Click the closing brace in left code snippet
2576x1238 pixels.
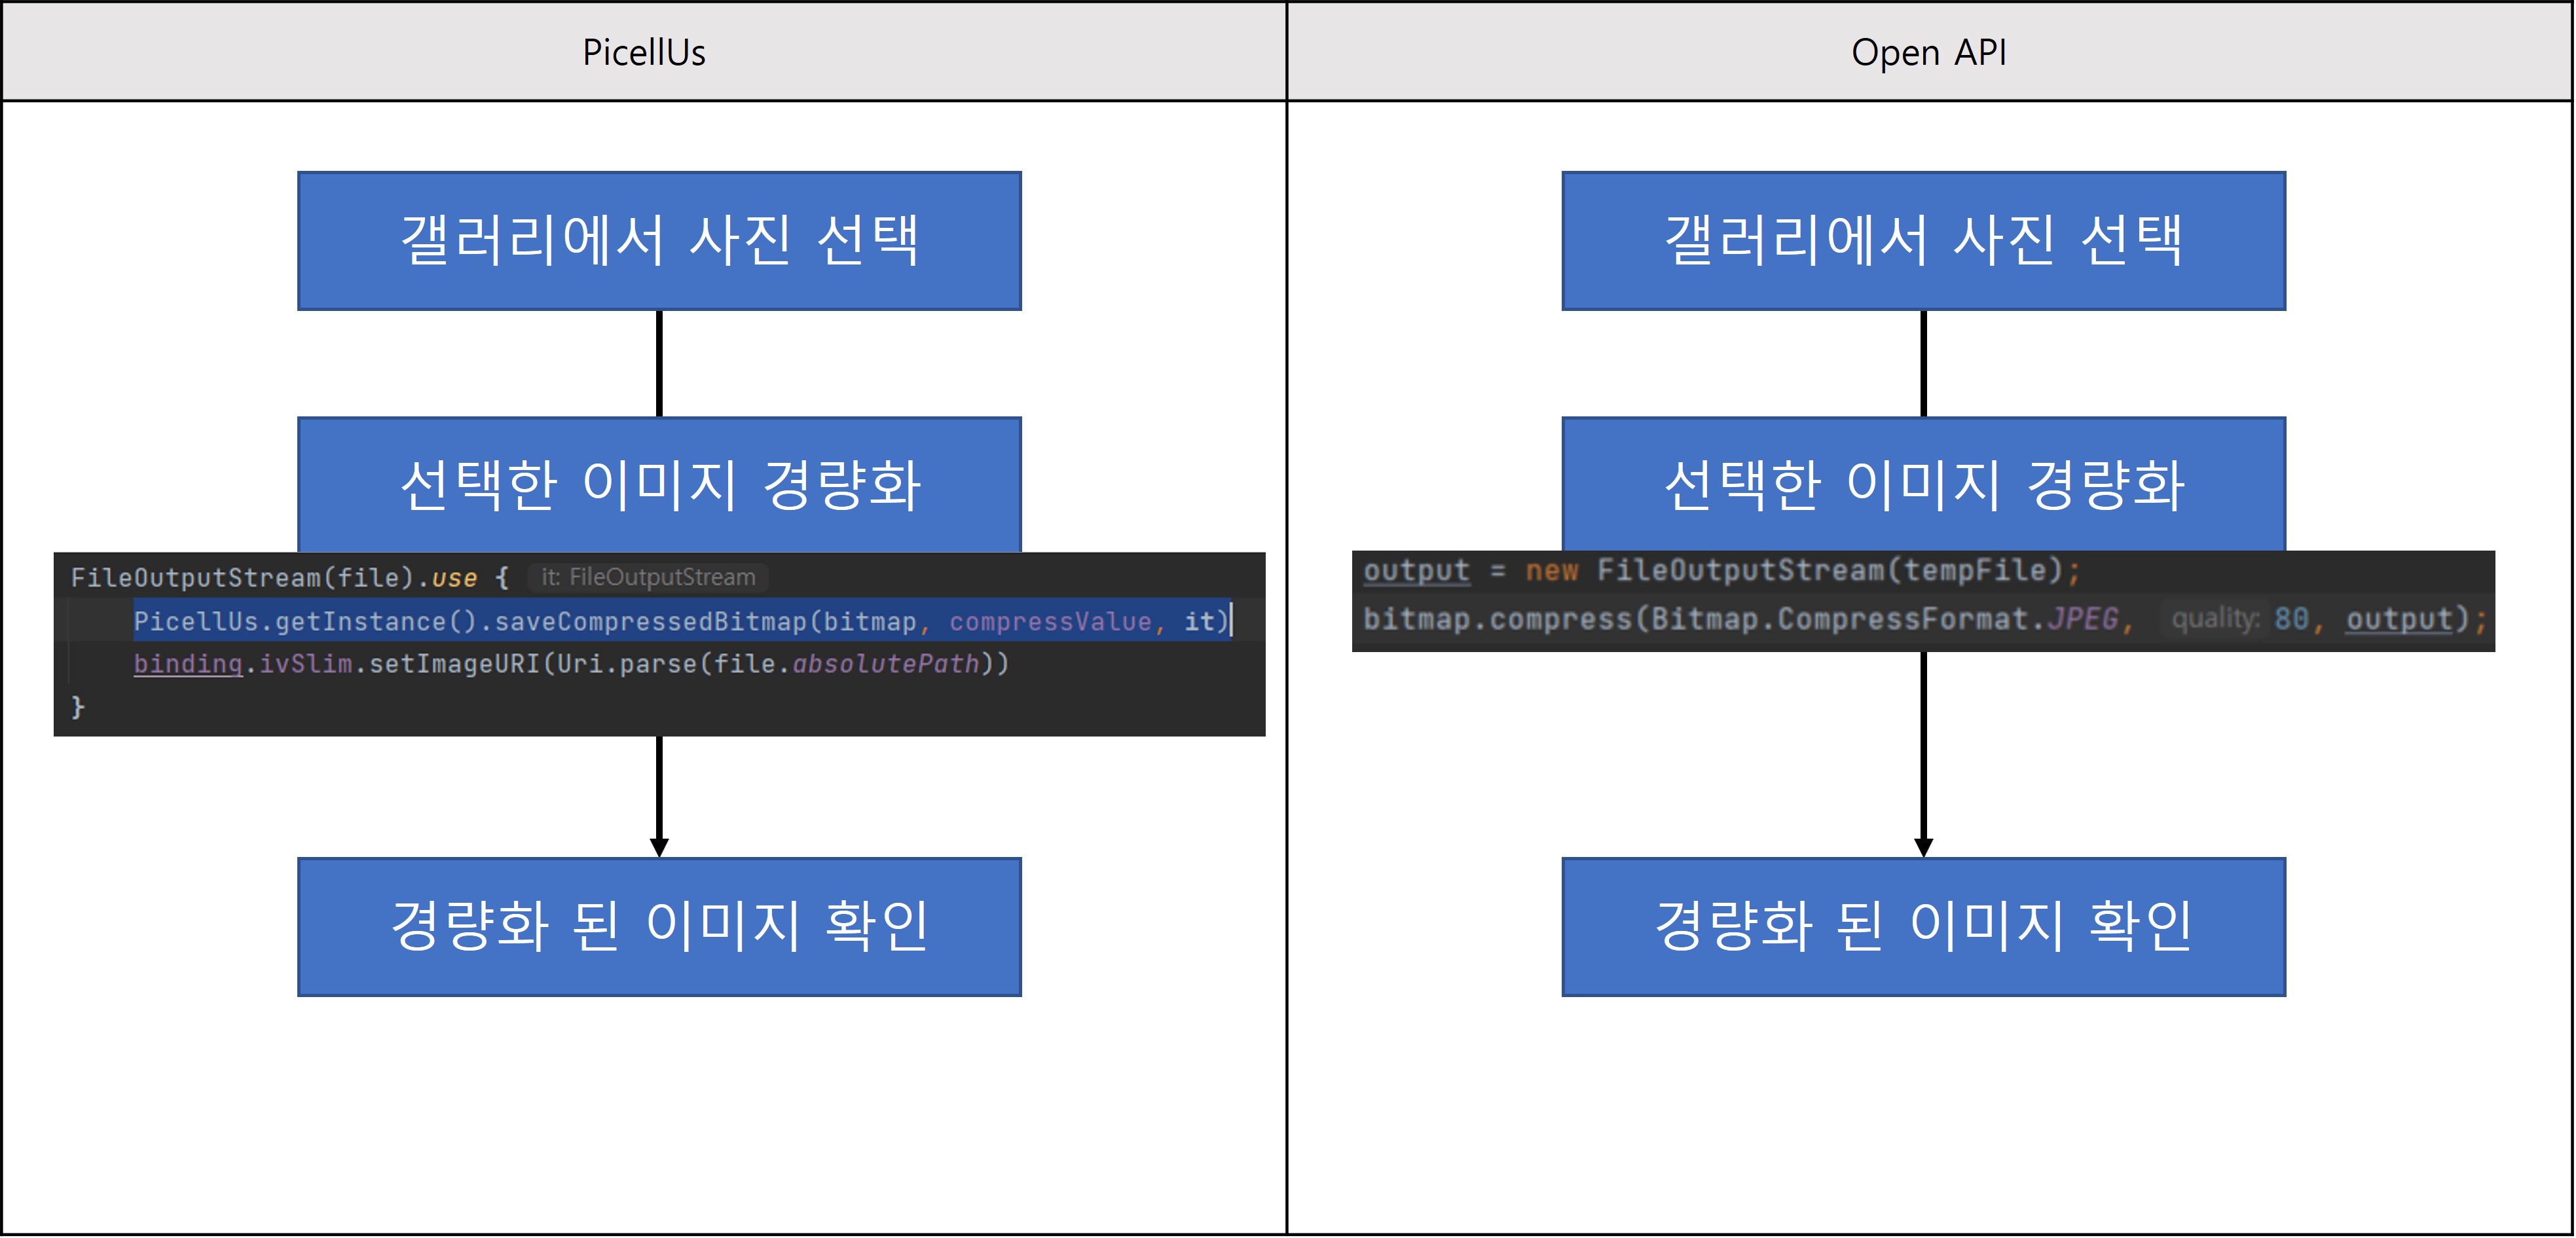78,707
